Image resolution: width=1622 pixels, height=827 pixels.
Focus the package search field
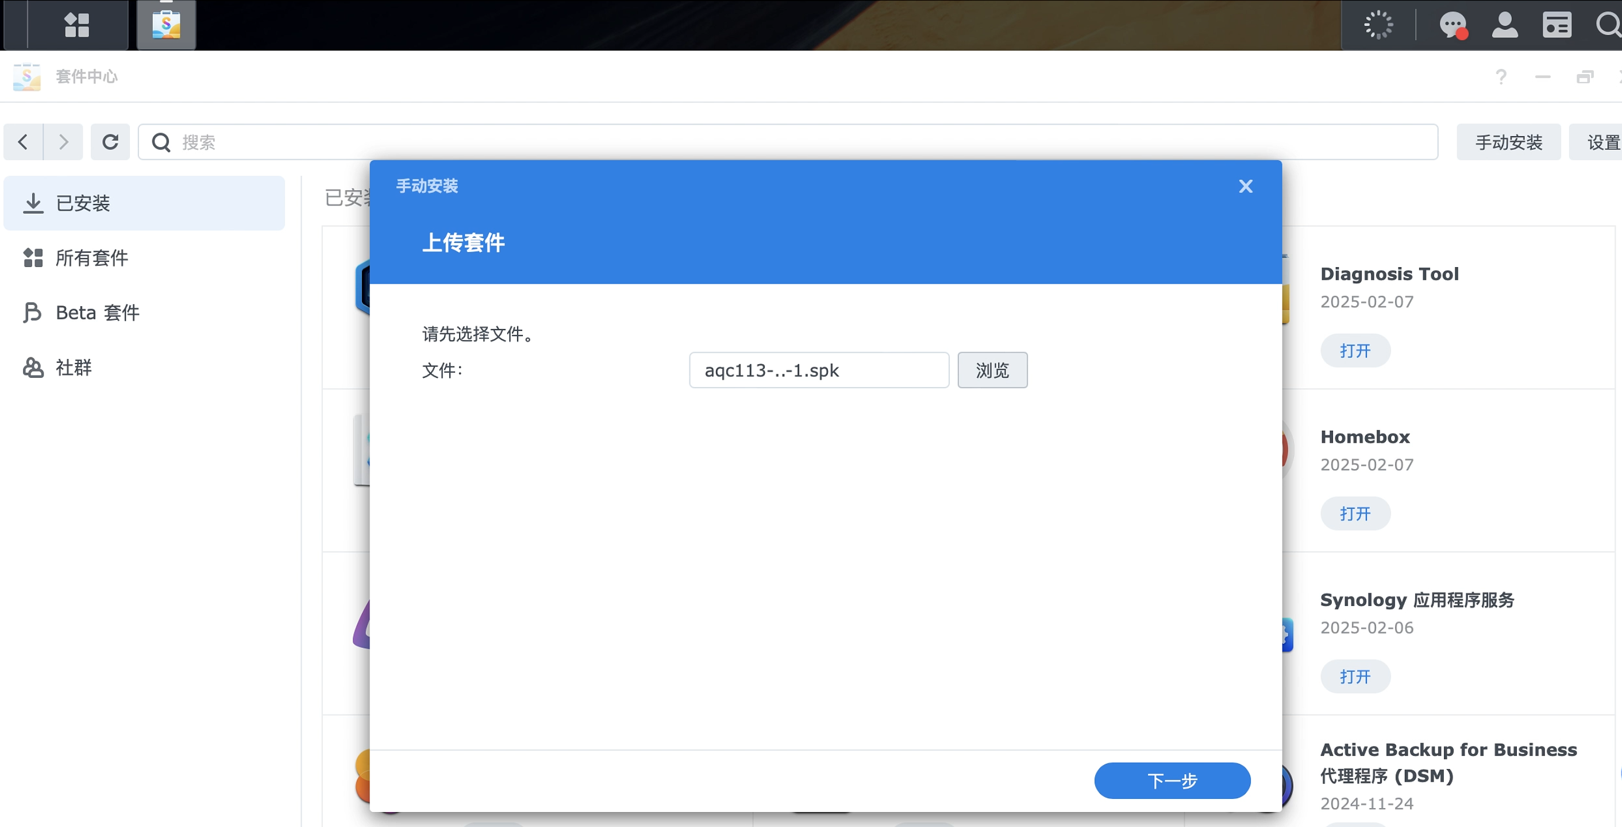coord(788,142)
